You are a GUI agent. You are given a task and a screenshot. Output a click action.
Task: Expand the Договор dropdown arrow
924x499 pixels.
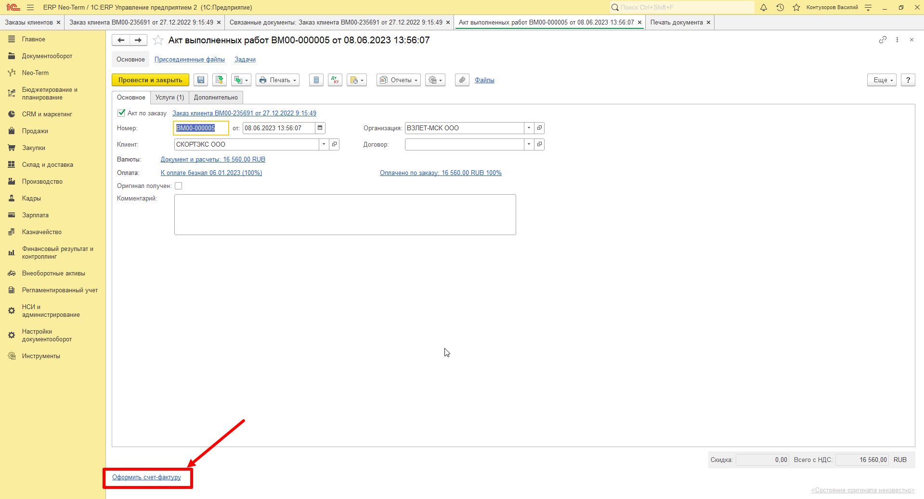pyautogui.click(x=529, y=144)
